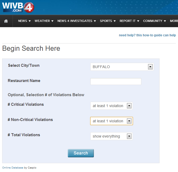
Task: Click the arrow on the BUFFALO combo box
Action: point(150,67)
